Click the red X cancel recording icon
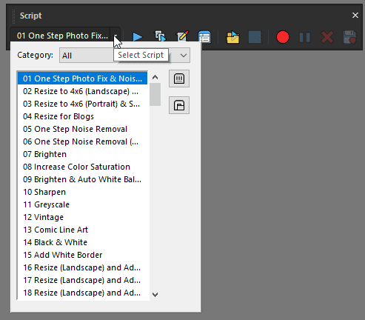Screen dimensions: 365x320 [327, 37]
